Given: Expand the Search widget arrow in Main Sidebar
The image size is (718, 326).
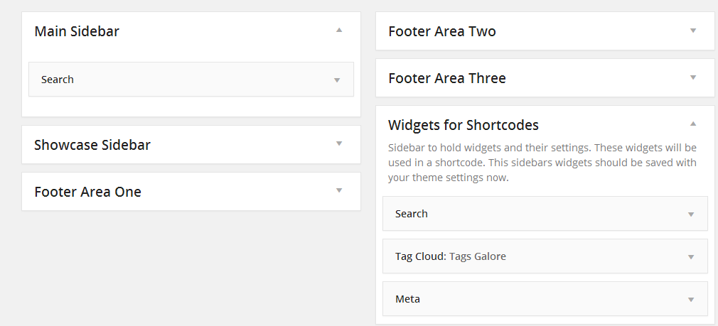Looking at the screenshot, I should [337, 80].
